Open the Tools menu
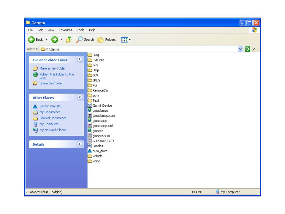285x214 pixels. coord(80,30)
